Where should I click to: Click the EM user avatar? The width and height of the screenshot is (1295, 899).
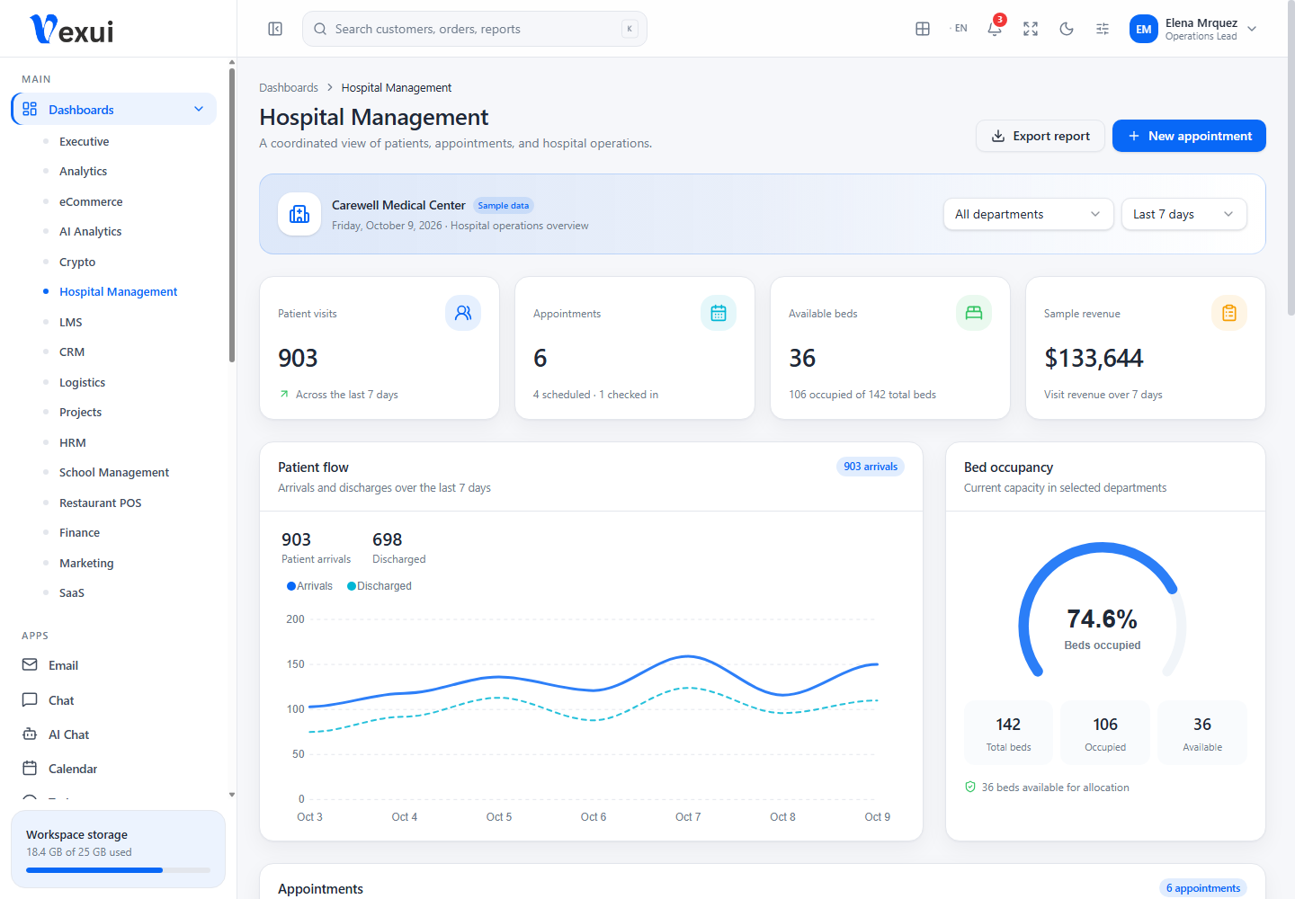[x=1144, y=29]
